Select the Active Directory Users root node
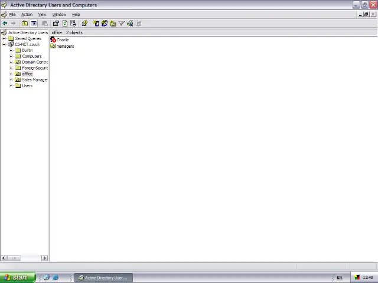 point(28,32)
